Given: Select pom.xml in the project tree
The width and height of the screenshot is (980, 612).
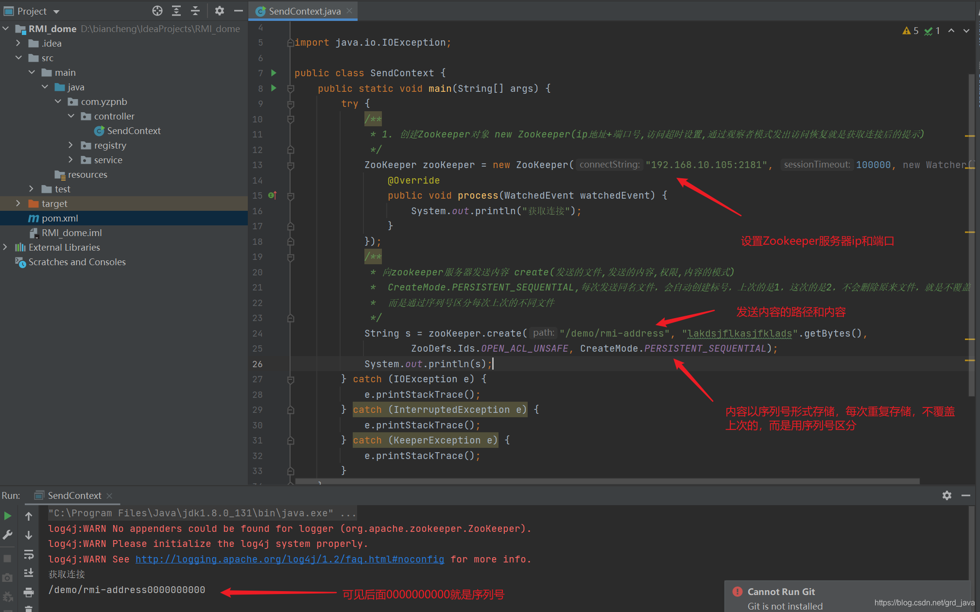Looking at the screenshot, I should (59, 218).
